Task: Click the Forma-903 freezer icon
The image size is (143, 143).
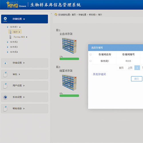Action: pyautogui.click(x=11, y=37)
